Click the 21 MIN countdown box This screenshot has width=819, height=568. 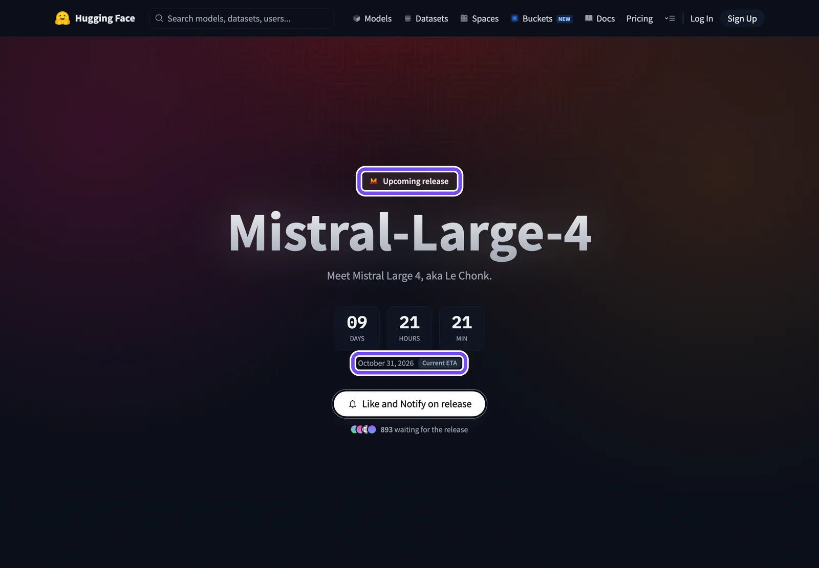462,328
